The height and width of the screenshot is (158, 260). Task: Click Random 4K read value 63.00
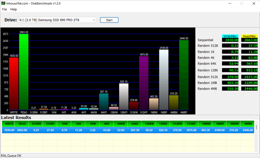pyautogui.click(x=249, y=58)
